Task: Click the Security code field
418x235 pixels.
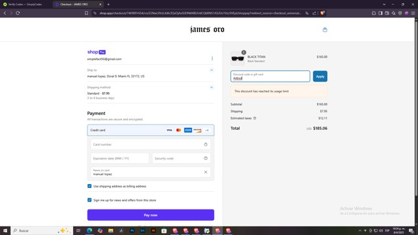Action: (182, 158)
